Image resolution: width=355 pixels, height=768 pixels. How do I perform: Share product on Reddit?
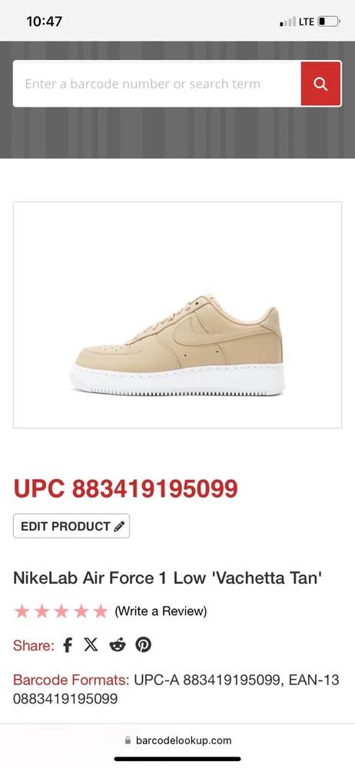(x=118, y=645)
